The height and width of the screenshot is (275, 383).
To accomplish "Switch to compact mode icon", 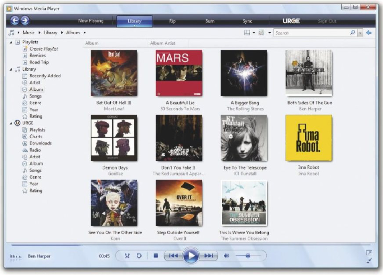I will [369, 261].
